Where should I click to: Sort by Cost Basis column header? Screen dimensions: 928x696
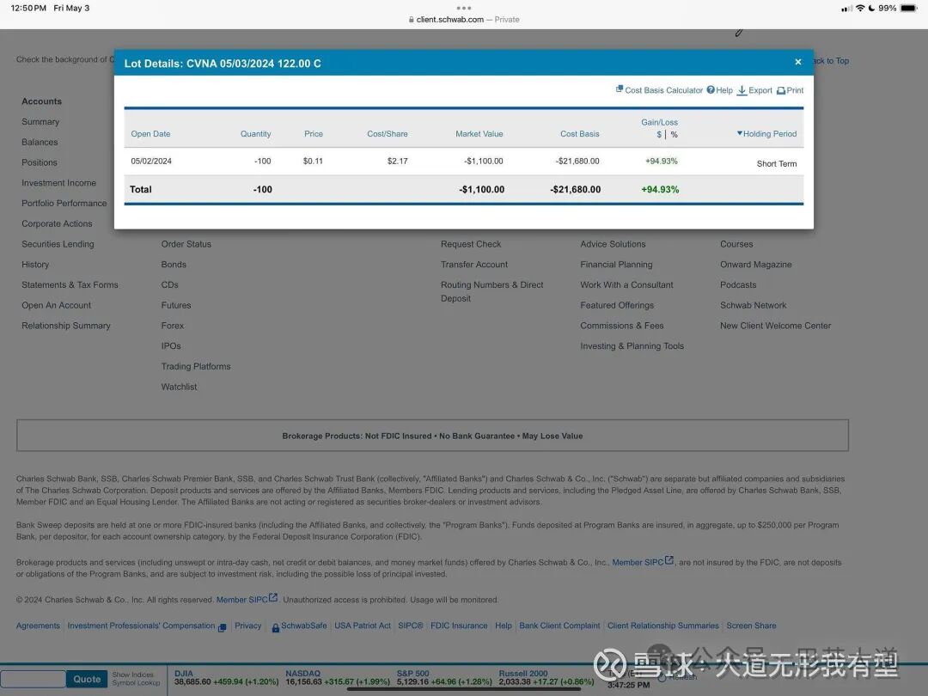[x=580, y=134]
